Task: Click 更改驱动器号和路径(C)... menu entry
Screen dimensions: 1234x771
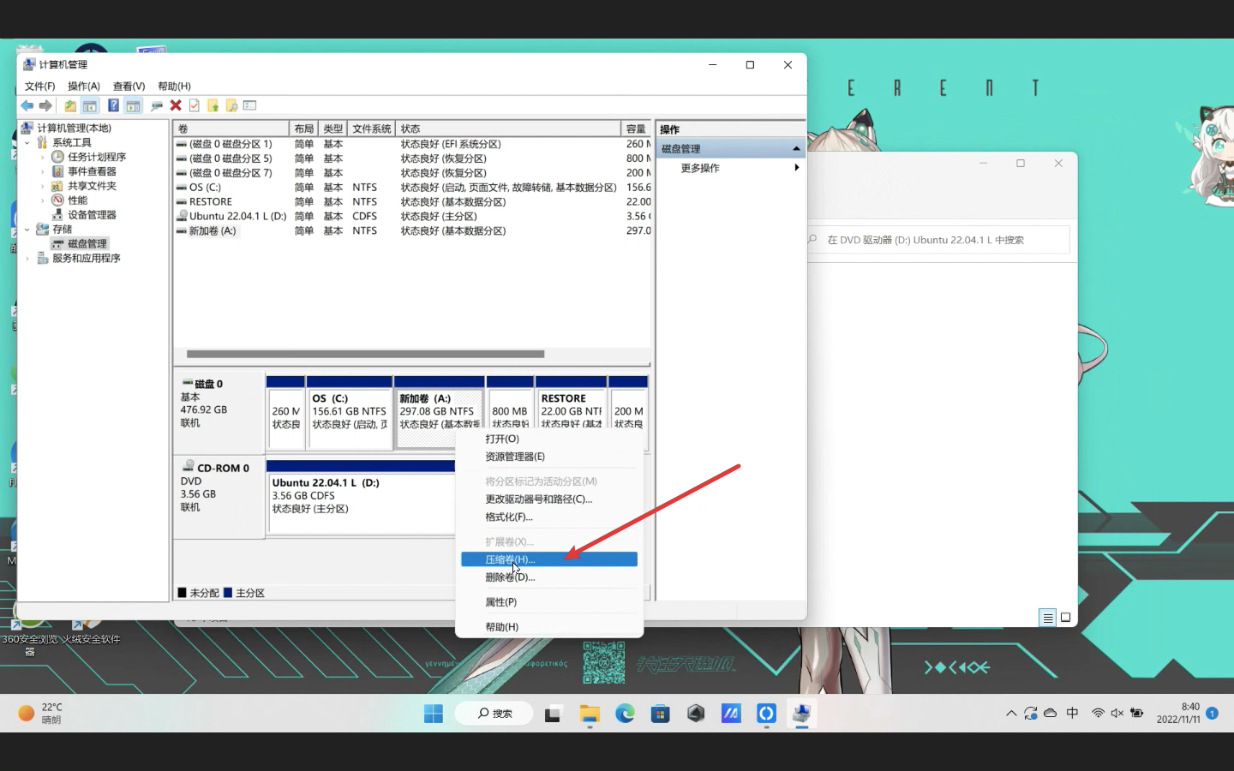Action: click(x=549, y=499)
